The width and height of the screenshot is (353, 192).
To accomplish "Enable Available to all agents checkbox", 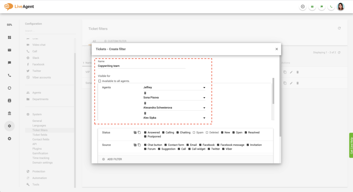I will 100,81.
